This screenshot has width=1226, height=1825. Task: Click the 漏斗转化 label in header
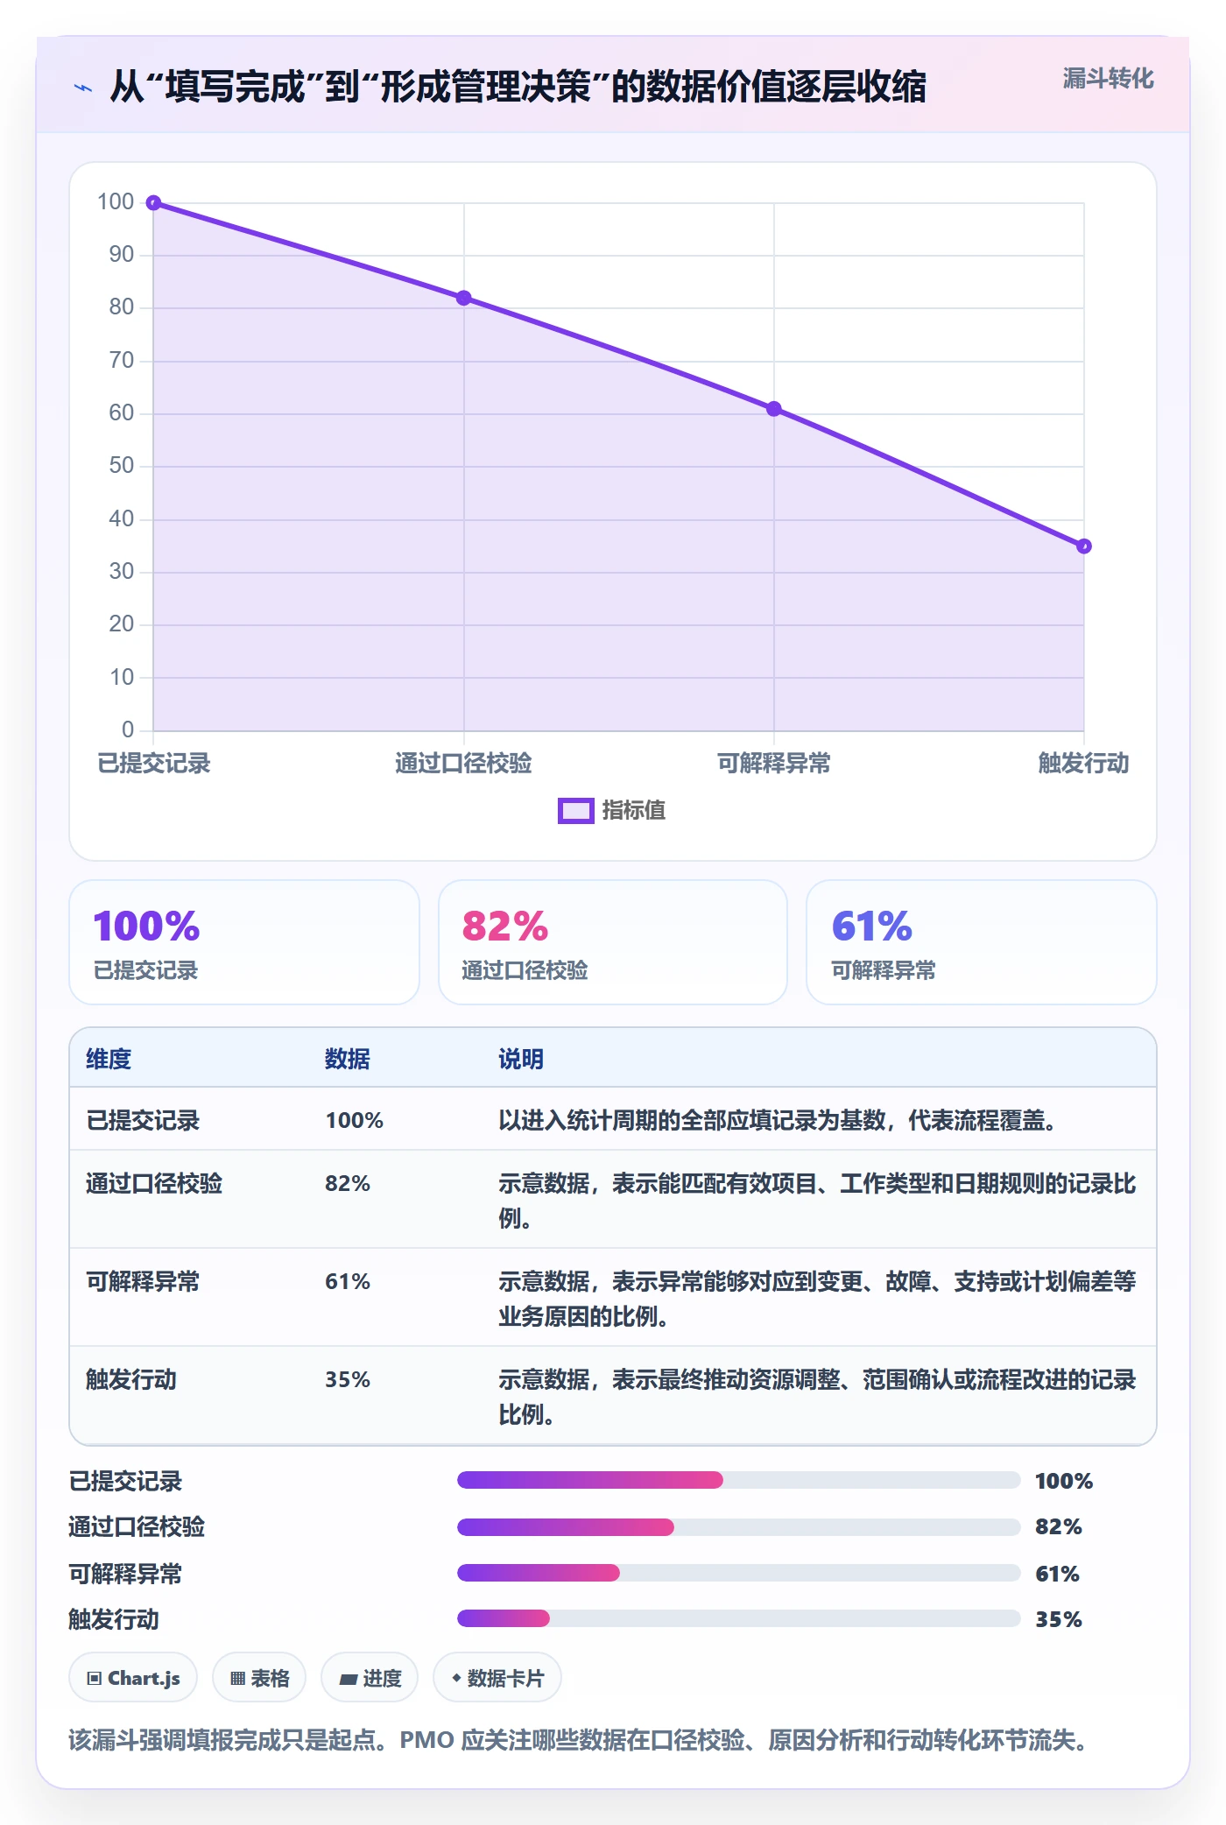[1108, 79]
